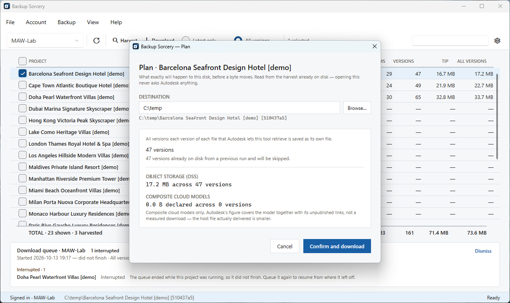
Task: Check the Maldives Private Island Resort checkbox
Action: click(23, 167)
